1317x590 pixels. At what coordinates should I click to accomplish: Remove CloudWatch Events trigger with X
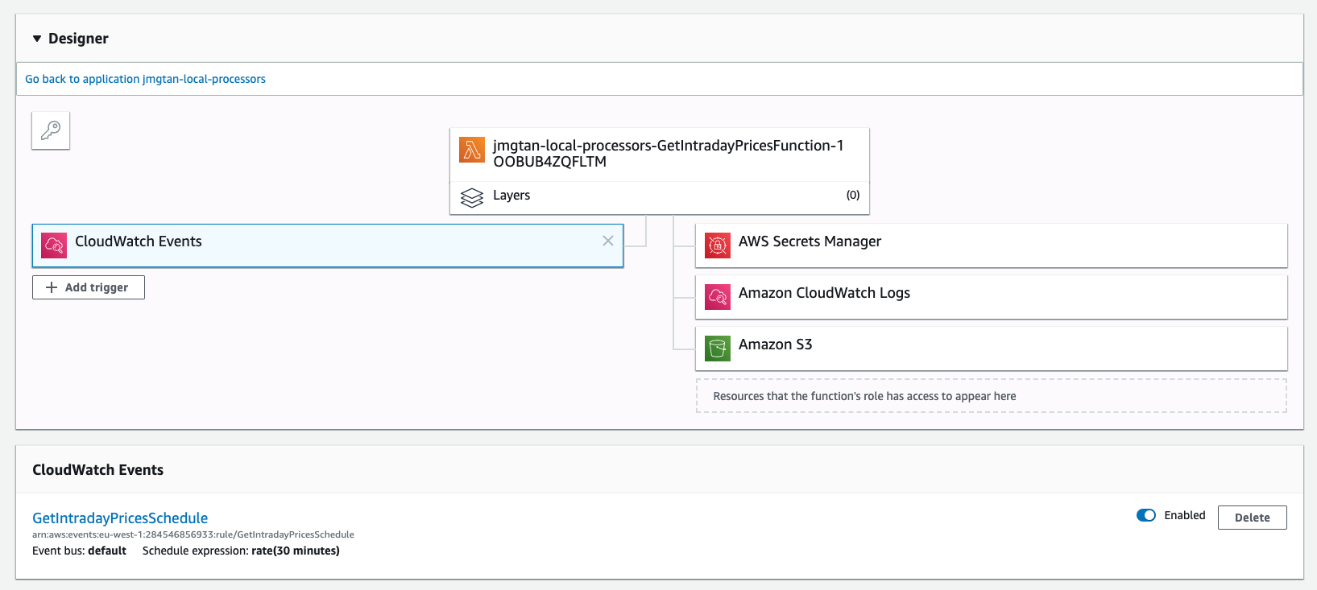pyautogui.click(x=608, y=241)
